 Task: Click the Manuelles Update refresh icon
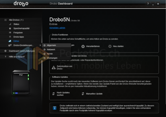83,94
